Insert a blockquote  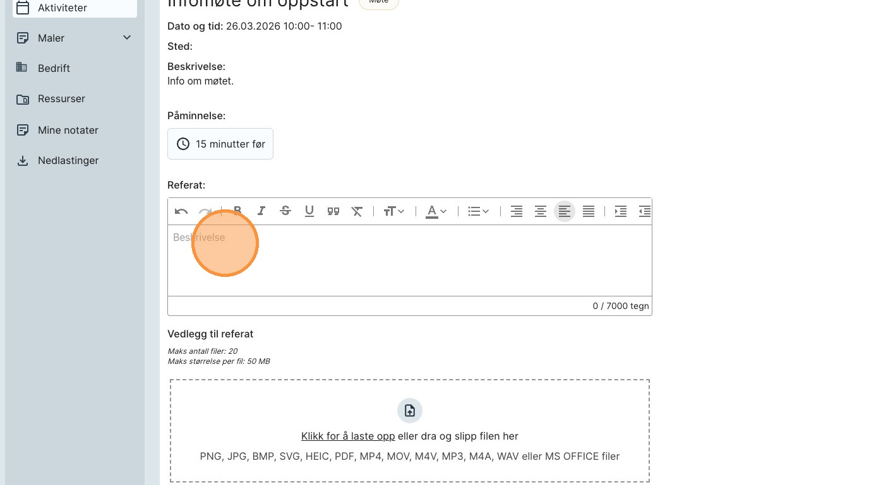tap(333, 211)
